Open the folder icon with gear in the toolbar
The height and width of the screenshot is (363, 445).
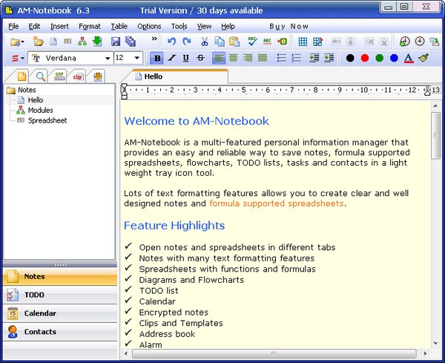pyautogui.click(x=16, y=42)
